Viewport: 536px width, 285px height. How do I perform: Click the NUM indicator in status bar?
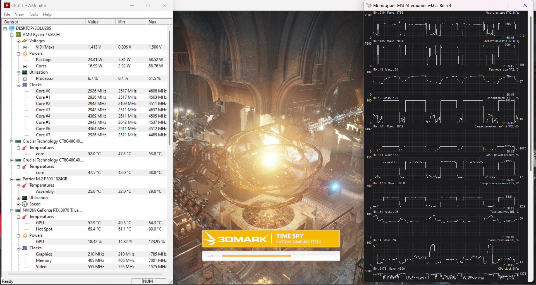pyautogui.click(x=148, y=281)
